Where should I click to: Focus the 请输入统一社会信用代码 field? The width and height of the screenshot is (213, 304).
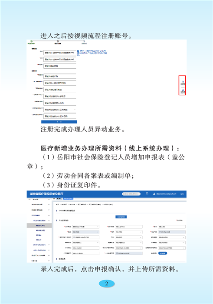coord(60,83)
